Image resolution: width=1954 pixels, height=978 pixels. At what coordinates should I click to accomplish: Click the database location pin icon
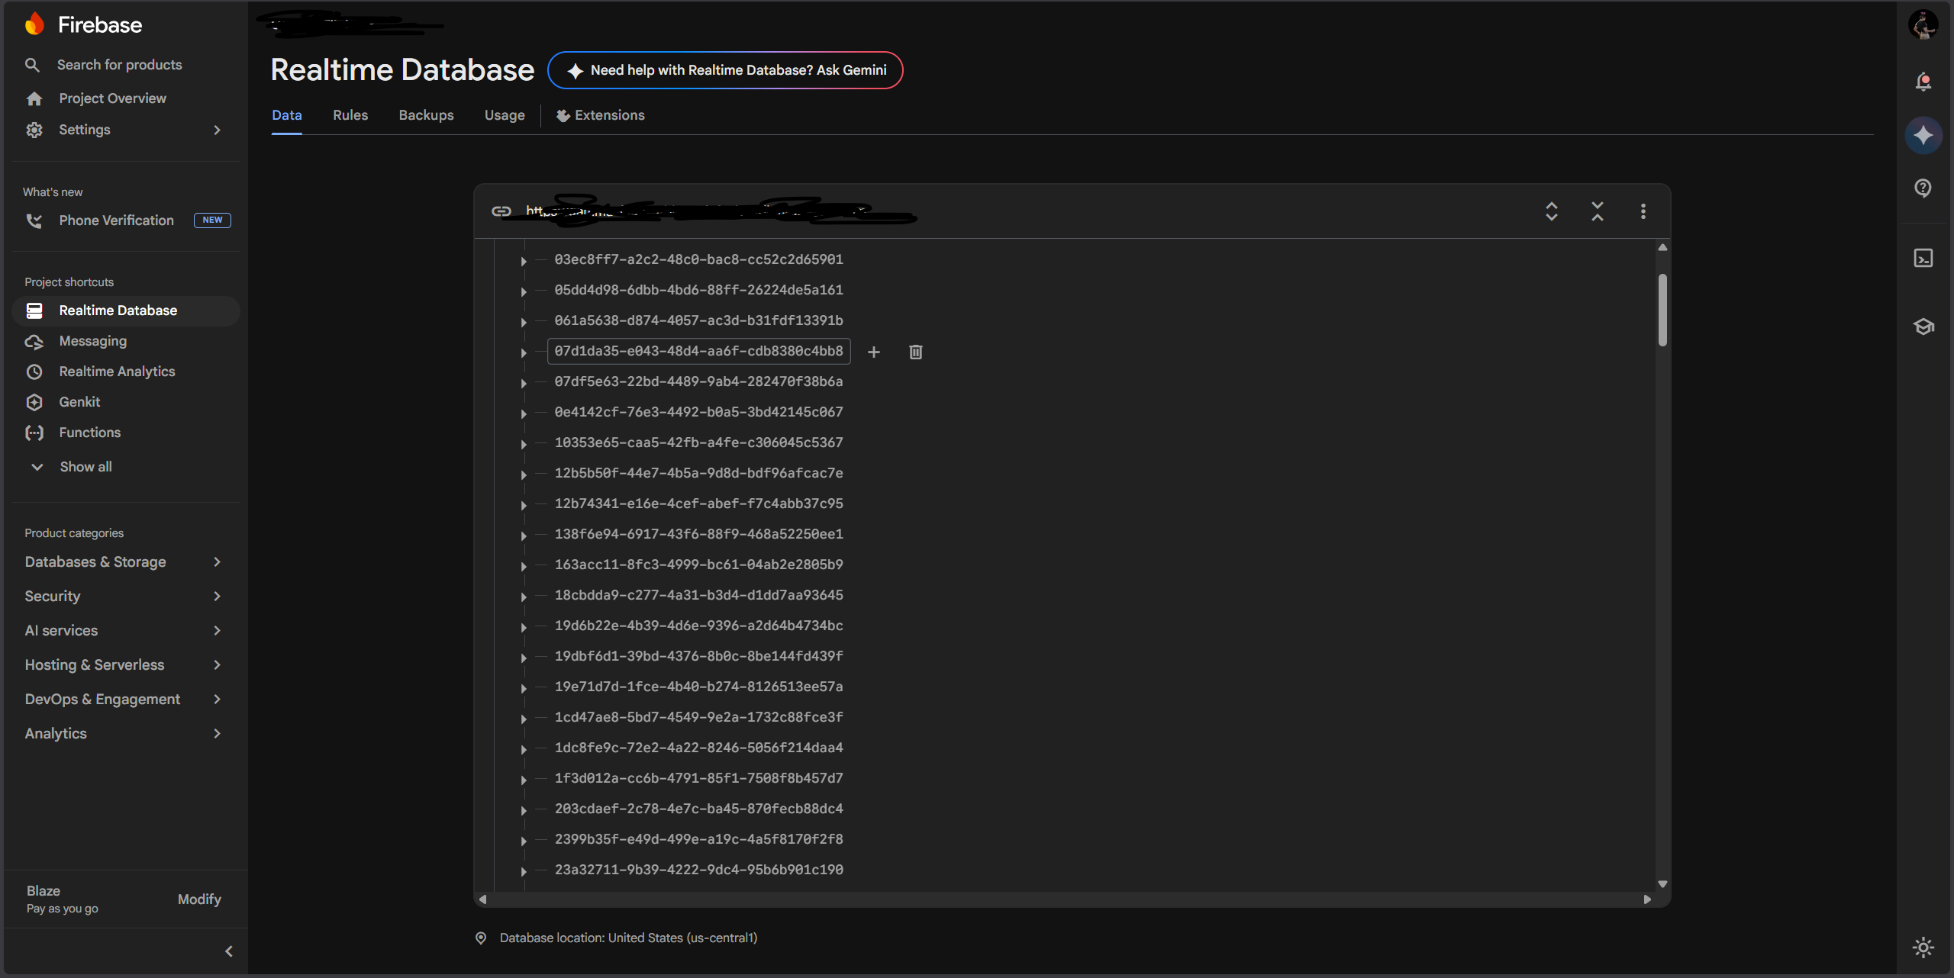click(x=481, y=938)
